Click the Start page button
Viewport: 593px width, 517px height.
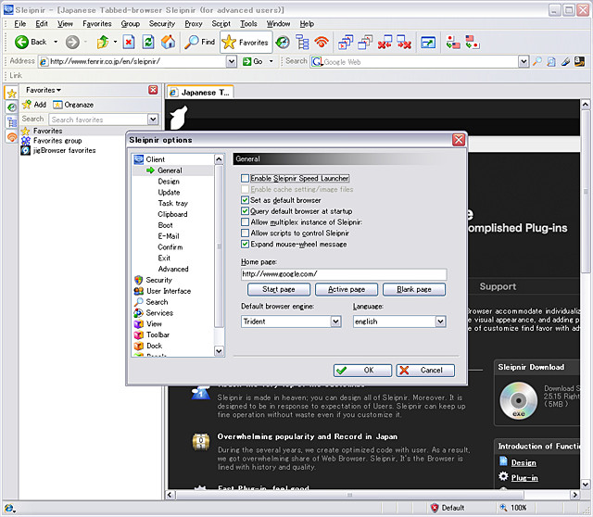tap(279, 289)
